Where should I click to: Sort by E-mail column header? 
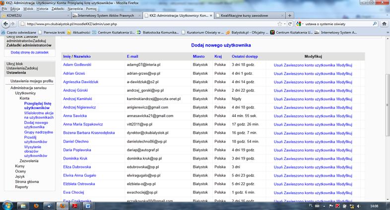(132, 56)
